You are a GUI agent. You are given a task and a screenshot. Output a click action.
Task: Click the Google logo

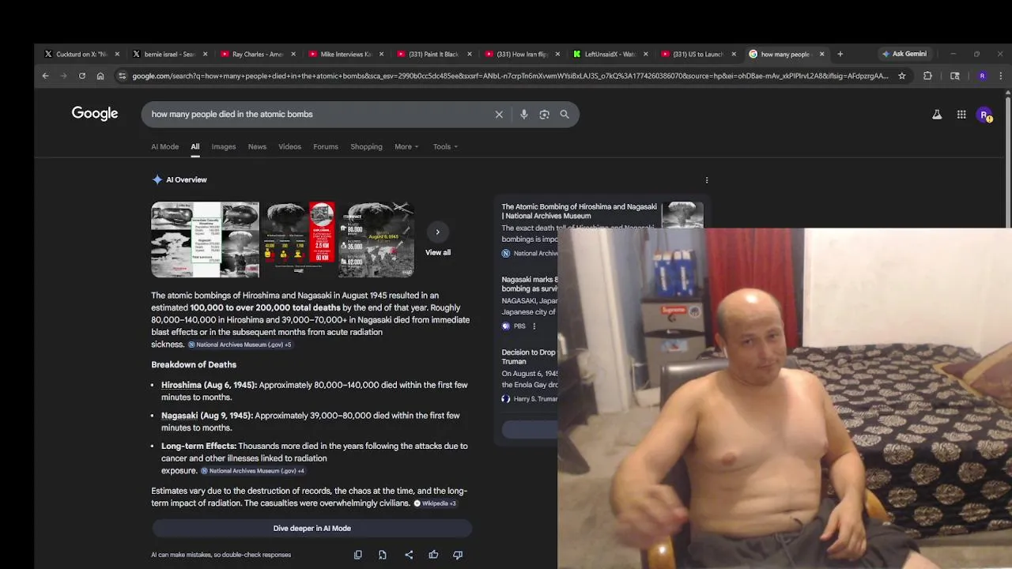point(95,114)
